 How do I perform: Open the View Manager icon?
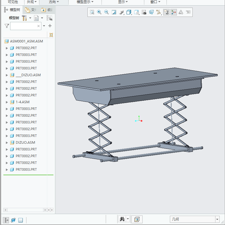pyautogui.click(x=136, y=12)
